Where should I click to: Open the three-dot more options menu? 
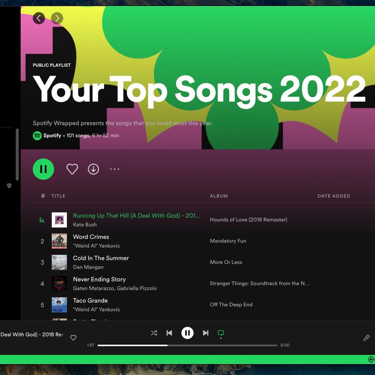click(115, 169)
